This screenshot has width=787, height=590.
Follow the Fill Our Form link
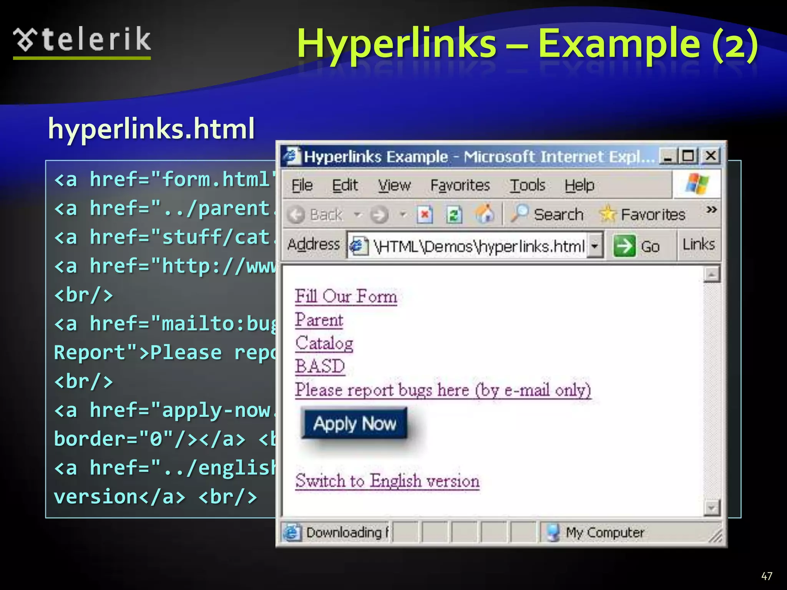[346, 297]
